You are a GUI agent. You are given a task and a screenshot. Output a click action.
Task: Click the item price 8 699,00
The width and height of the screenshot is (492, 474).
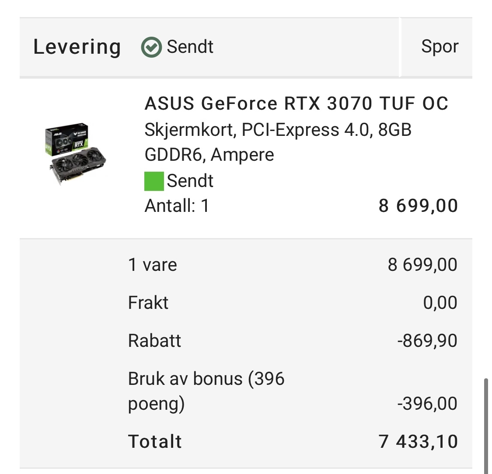(x=418, y=206)
